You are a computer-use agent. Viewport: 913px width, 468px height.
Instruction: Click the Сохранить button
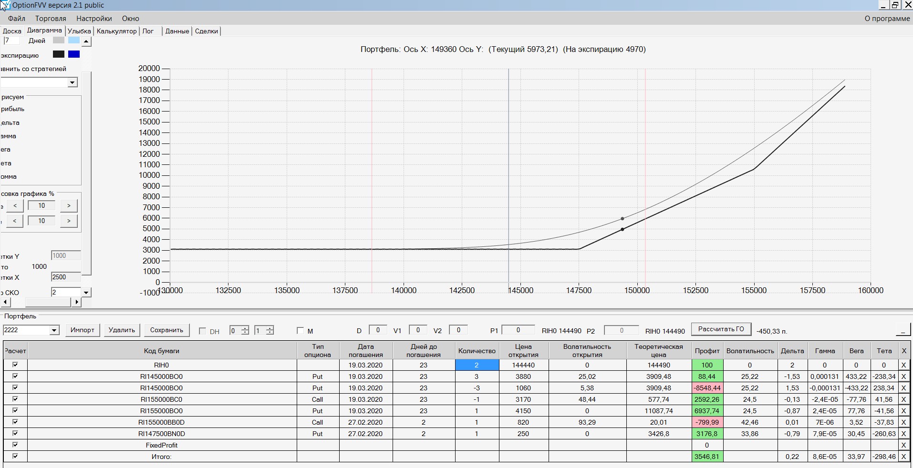[x=166, y=330]
